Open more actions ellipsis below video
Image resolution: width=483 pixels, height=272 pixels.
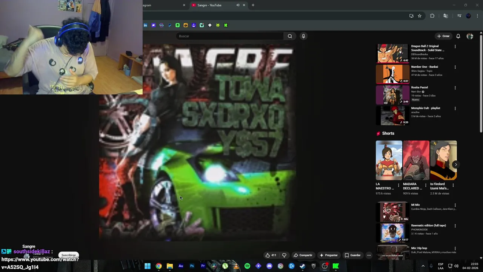[x=369, y=255]
